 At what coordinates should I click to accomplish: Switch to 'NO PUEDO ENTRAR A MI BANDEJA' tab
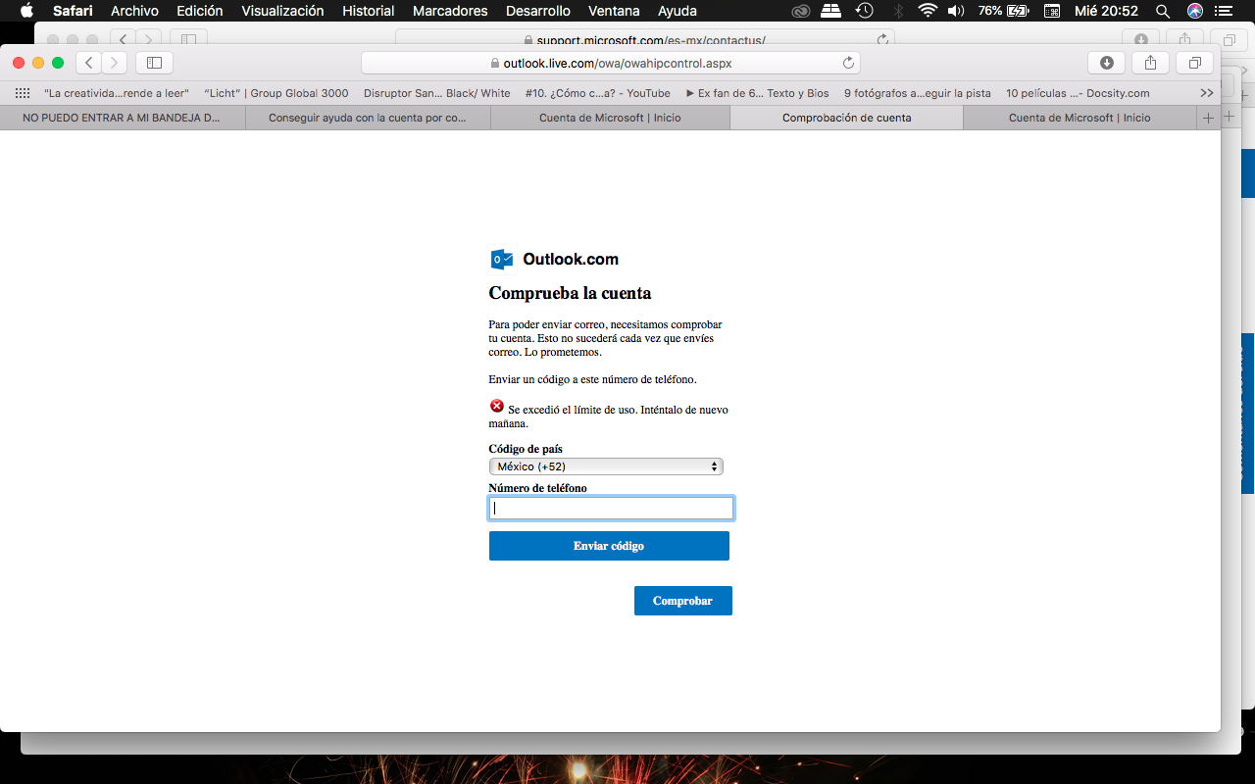[122, 118]
